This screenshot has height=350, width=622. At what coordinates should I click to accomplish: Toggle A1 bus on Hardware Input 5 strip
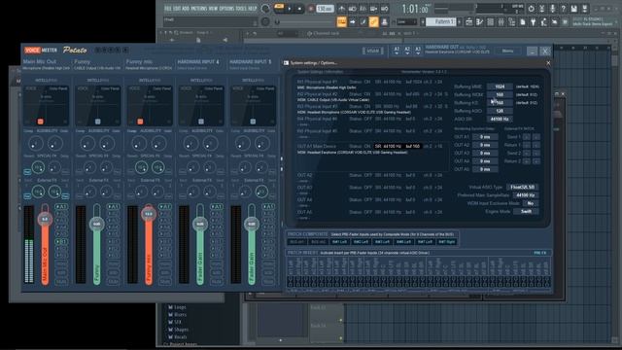[268, 207]
